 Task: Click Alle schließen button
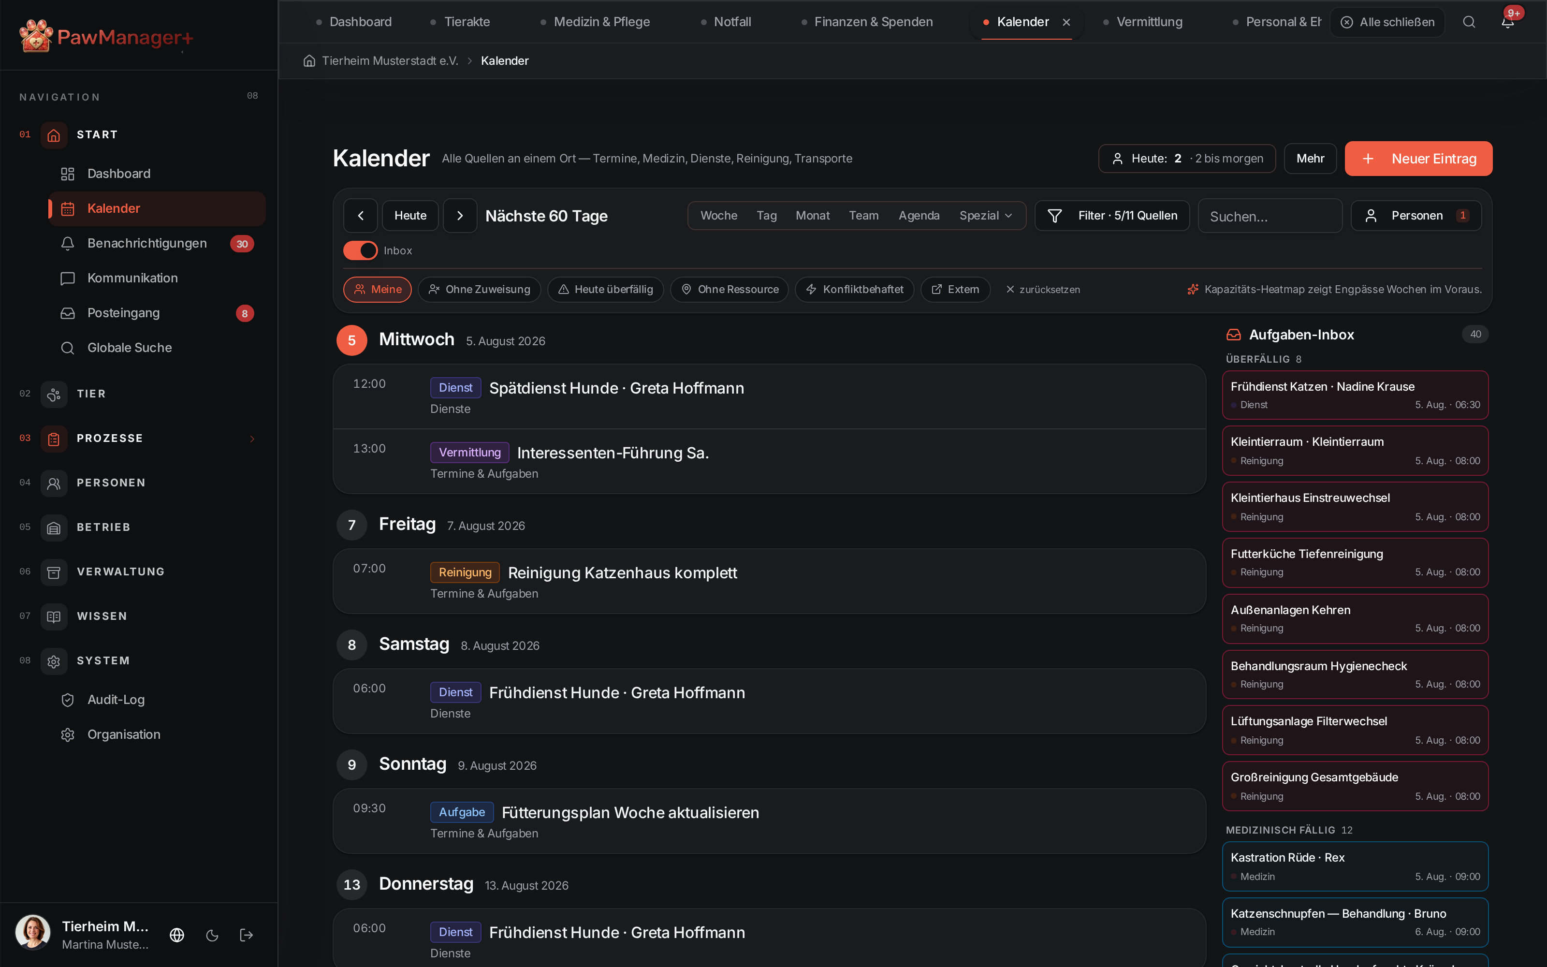[1387, 22]
